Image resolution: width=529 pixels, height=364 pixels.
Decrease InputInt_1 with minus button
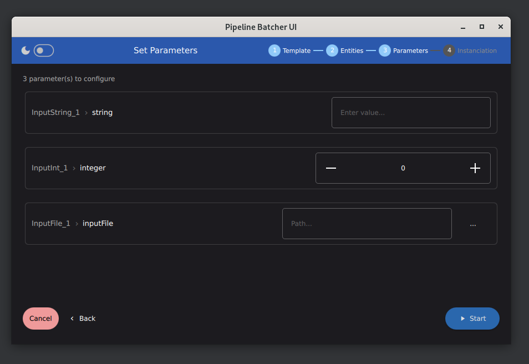tap(331, 168)
